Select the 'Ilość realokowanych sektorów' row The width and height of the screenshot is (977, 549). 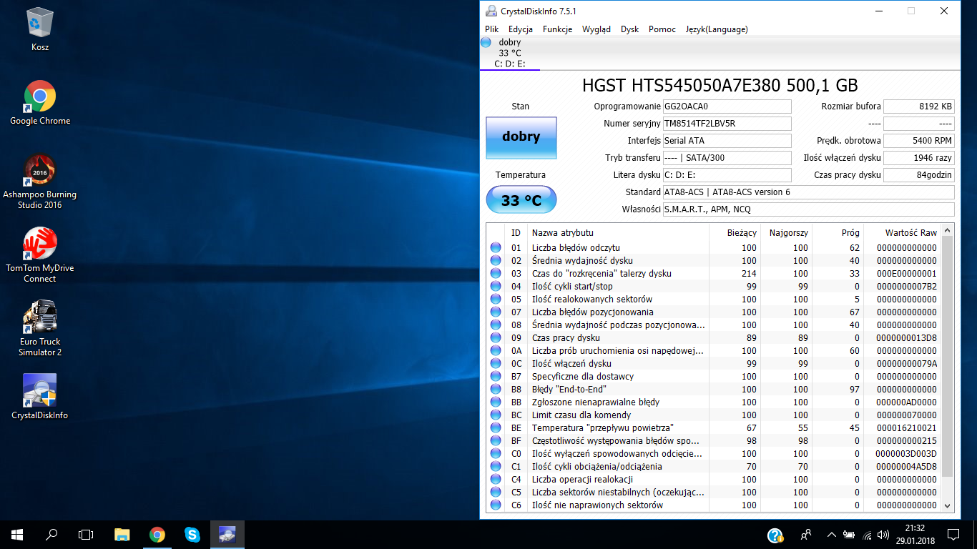tap(714, 300)
